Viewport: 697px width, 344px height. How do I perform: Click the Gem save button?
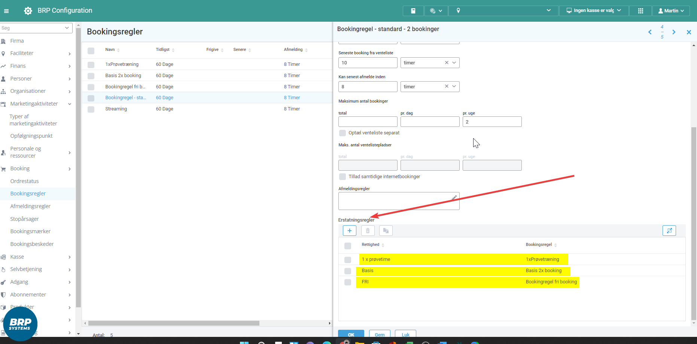[x=380, y=334]
